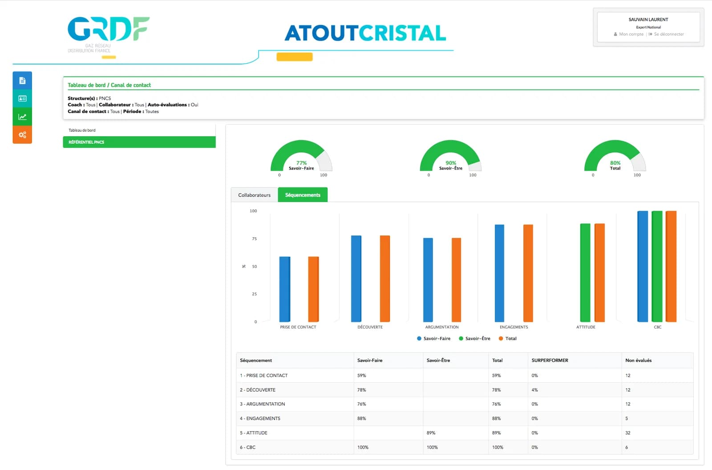This screenshot has height=470, width=712.
Task: Open the blue document sidebar icon
Action: [x=22, y=81]
